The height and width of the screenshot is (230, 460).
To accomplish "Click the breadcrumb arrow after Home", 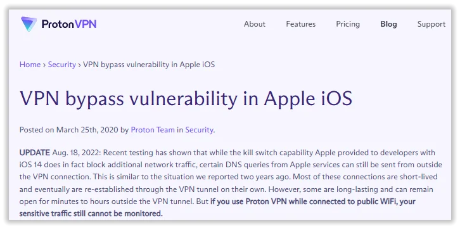I will pos(44,65).
